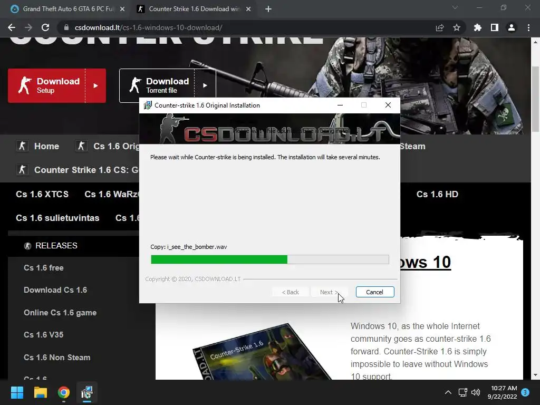Open the notification badge showing 3
The width and height of the screenshot is (540, 405).
coord(525,392)
